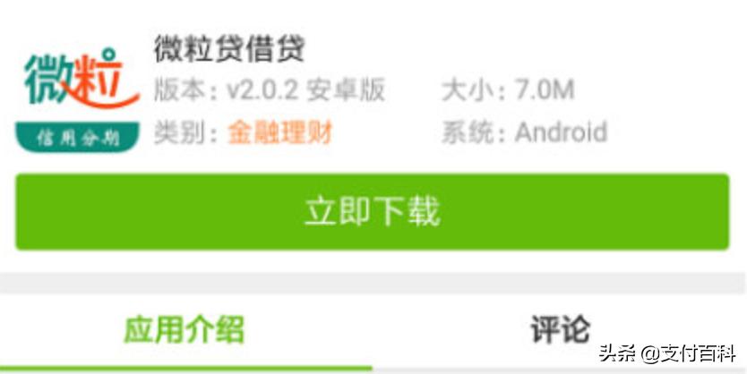This screenshot has width=747, height=374.
Task: Click the green underline tab indicator
Action: 186,369
